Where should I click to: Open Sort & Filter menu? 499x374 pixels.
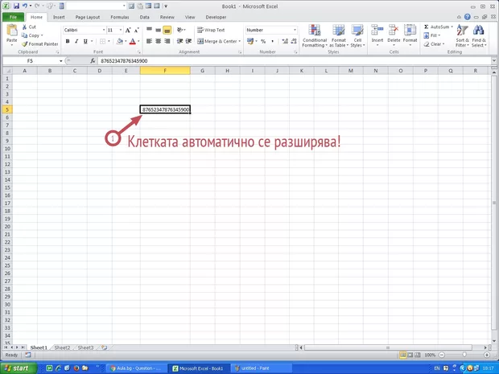[x=462, y=36]
